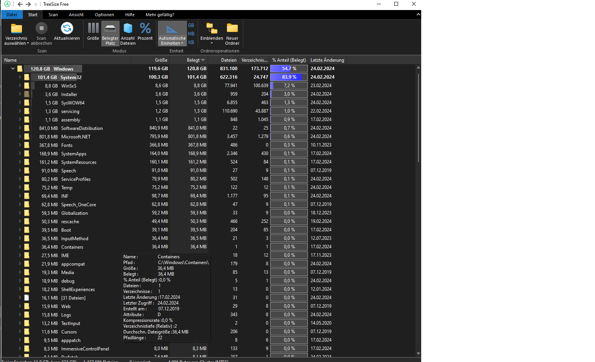This screenshot has width=595, height=362.
Task: Open the Hilfe ribbon tab
Action: pyautogui.click(x=130, y=15)
